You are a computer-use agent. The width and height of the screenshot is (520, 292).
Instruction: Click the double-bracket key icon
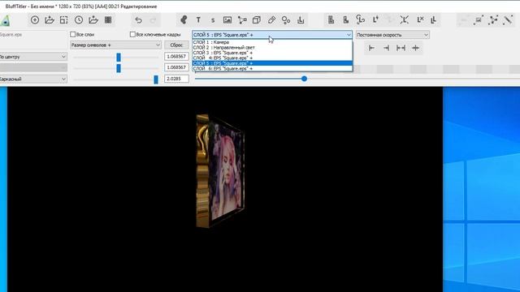[401, 48]
